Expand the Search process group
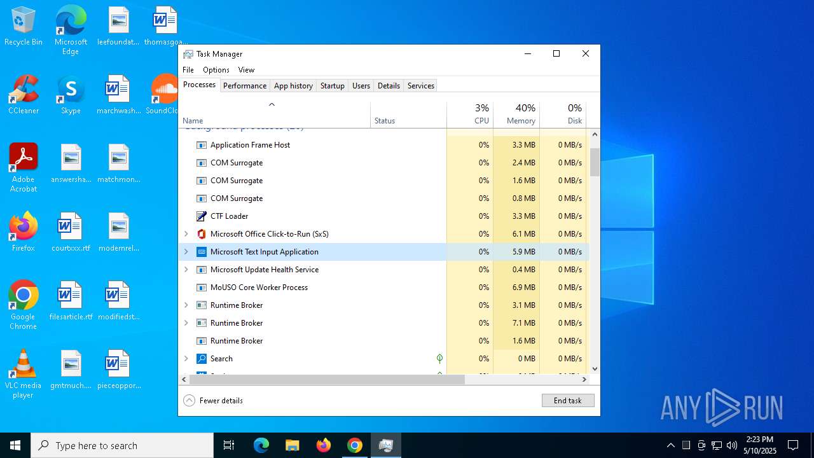This screenshot has height=458, width=814. pyautogui.click(x=186, y=359)
